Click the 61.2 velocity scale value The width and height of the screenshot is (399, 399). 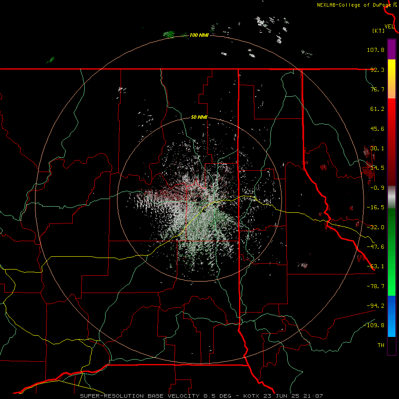[377, 109]
